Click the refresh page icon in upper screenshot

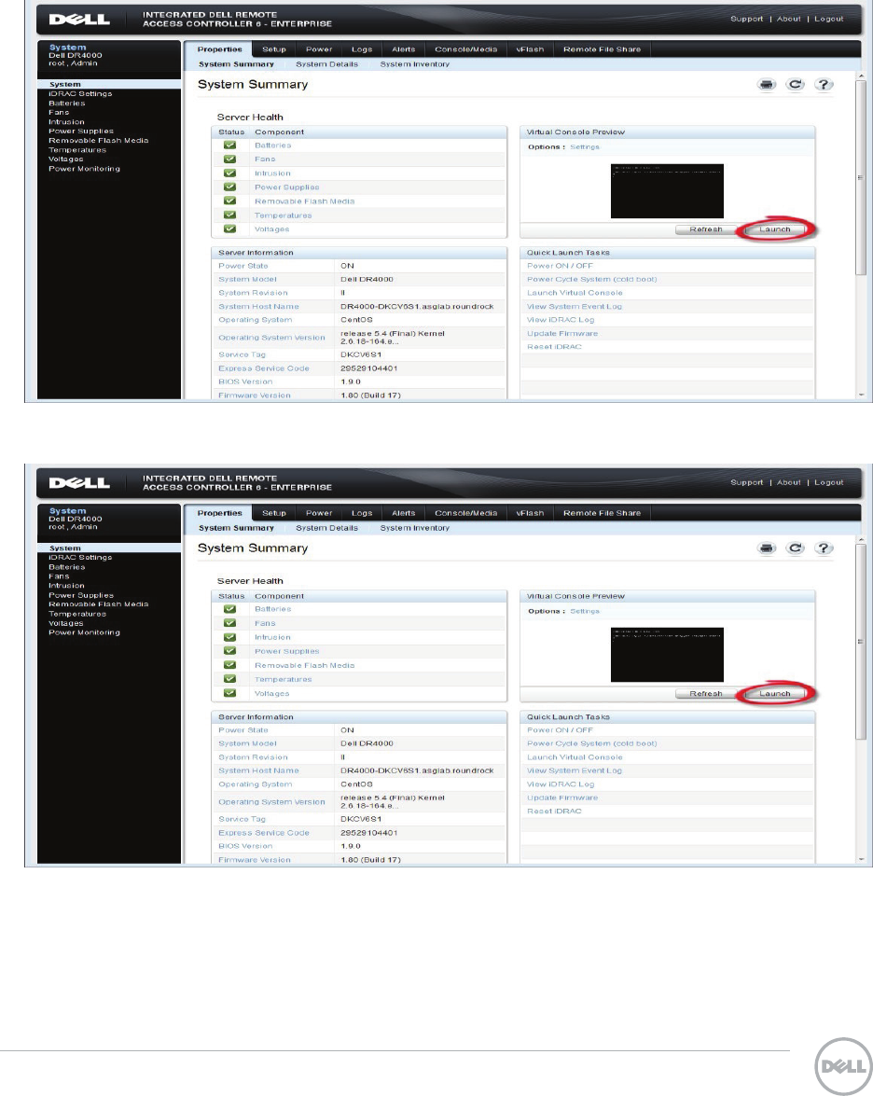coord(796,85)
